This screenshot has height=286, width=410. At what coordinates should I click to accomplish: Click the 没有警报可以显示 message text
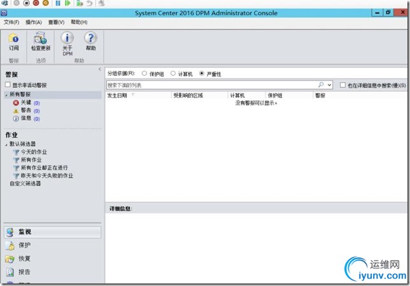[256, 103]
